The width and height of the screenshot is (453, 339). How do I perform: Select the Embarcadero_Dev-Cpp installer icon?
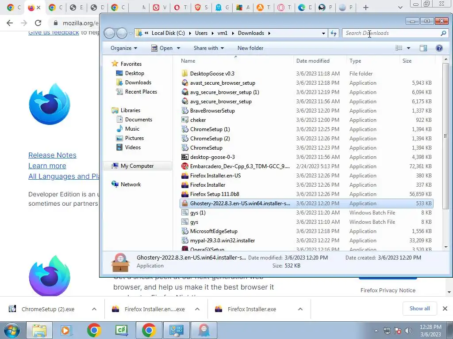[x=185, y=166]
